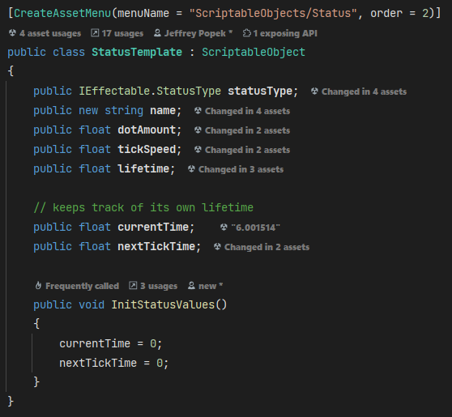Click the CreateAssetMenu attribute name
Viewport: 452px width, 417px height.
point(62,13)
